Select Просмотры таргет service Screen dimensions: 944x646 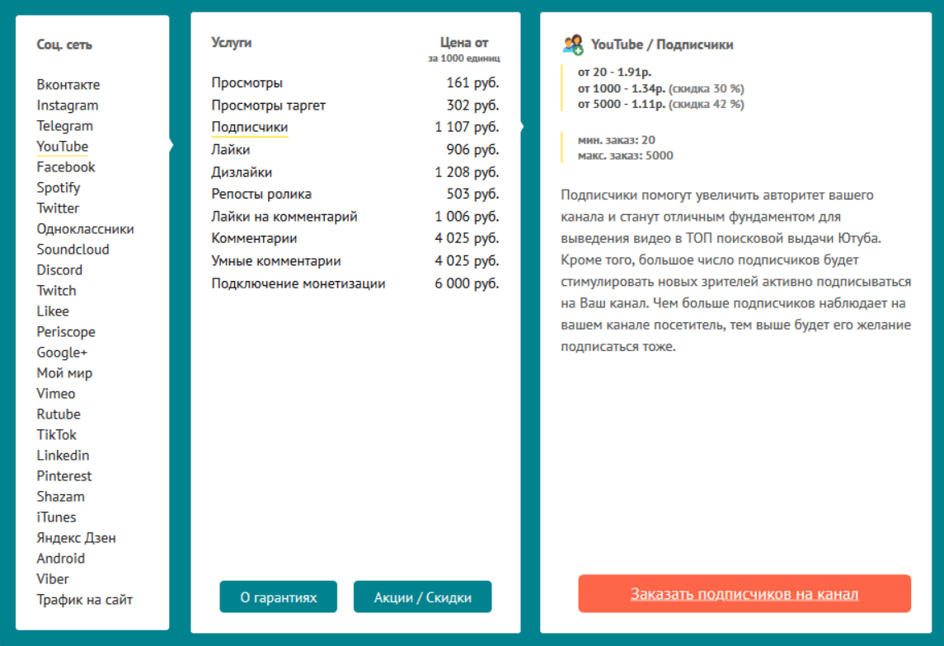[x=268, y=105]
